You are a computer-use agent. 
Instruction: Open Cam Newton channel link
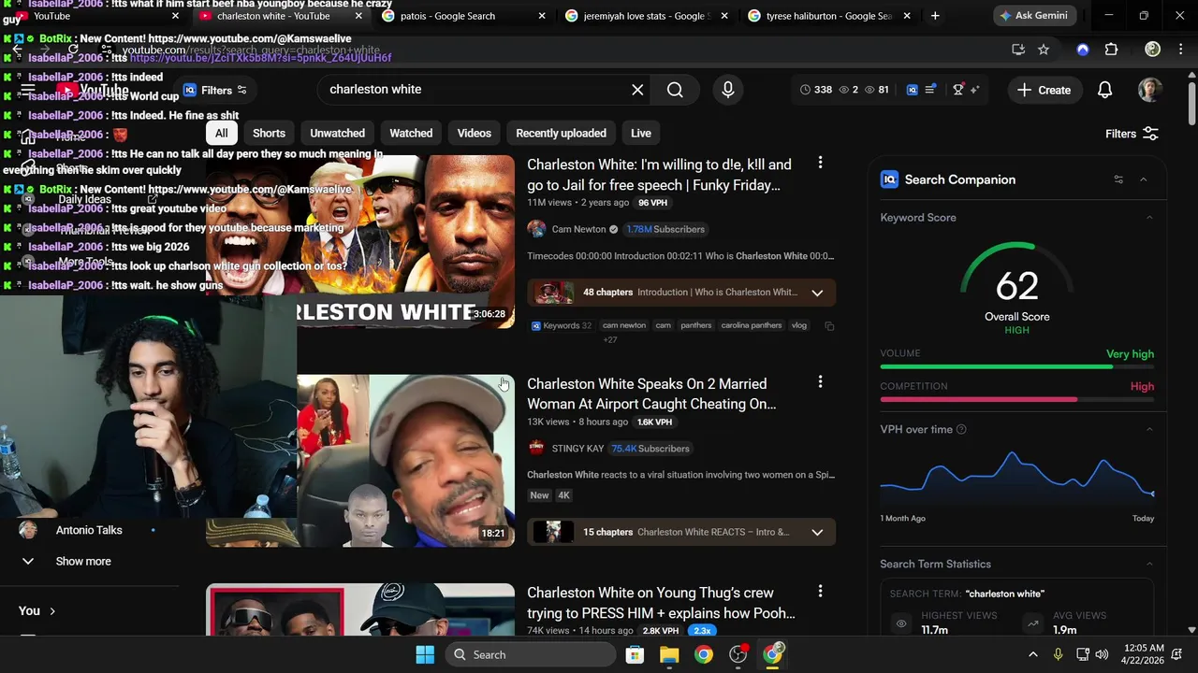tap(577, 229)
